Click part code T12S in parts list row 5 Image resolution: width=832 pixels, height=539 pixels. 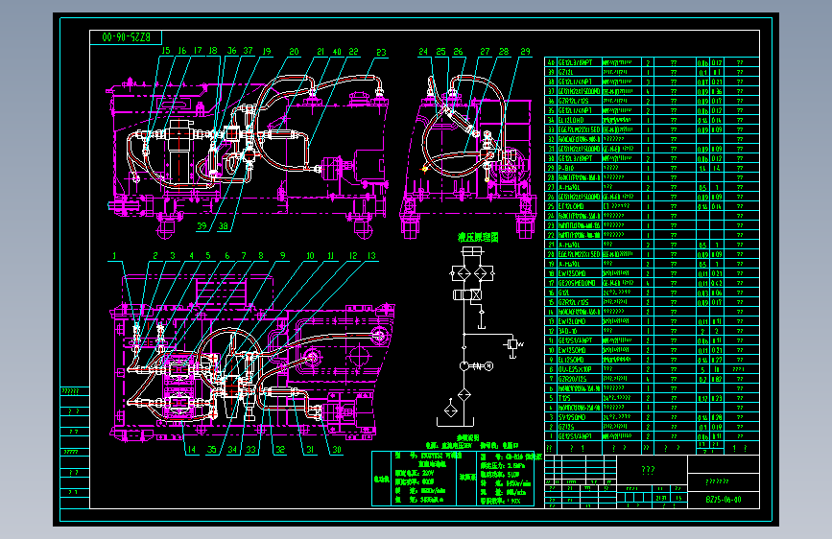point(564,398)
